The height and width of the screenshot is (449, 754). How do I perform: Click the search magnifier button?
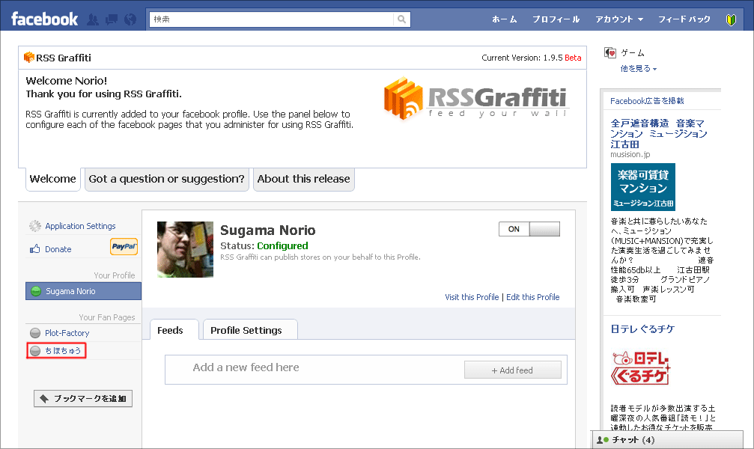click(x=401, y=19)
